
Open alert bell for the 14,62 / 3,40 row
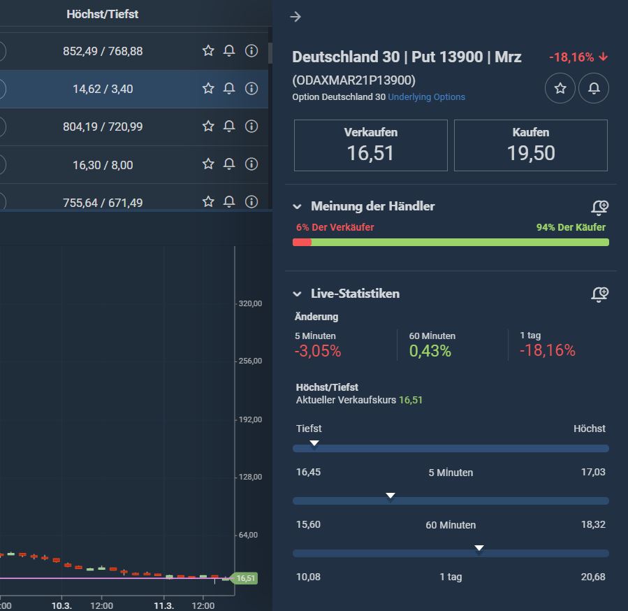coord(229,88)
